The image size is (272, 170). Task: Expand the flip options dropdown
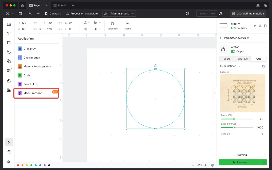pos(100,29)
